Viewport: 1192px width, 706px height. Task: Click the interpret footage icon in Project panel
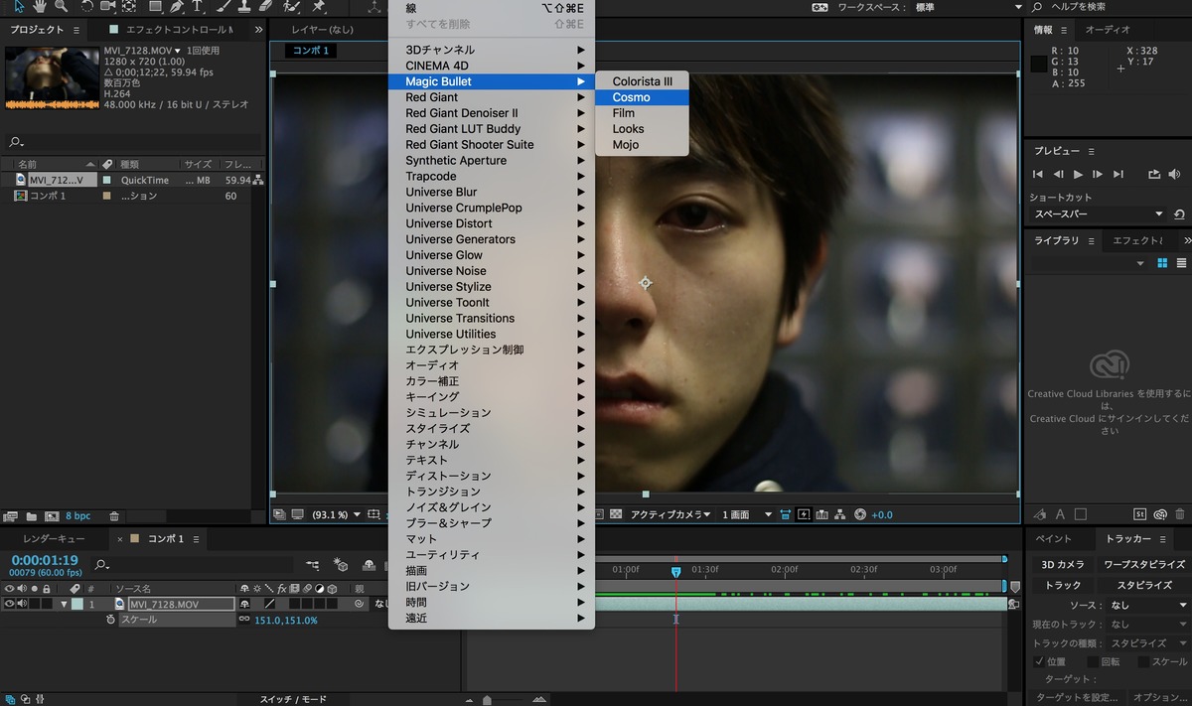[11, 516]
